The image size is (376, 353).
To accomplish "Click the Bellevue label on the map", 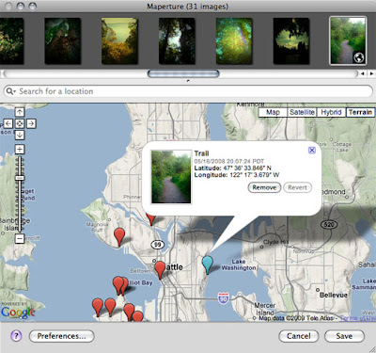I will tap(334, 295).
